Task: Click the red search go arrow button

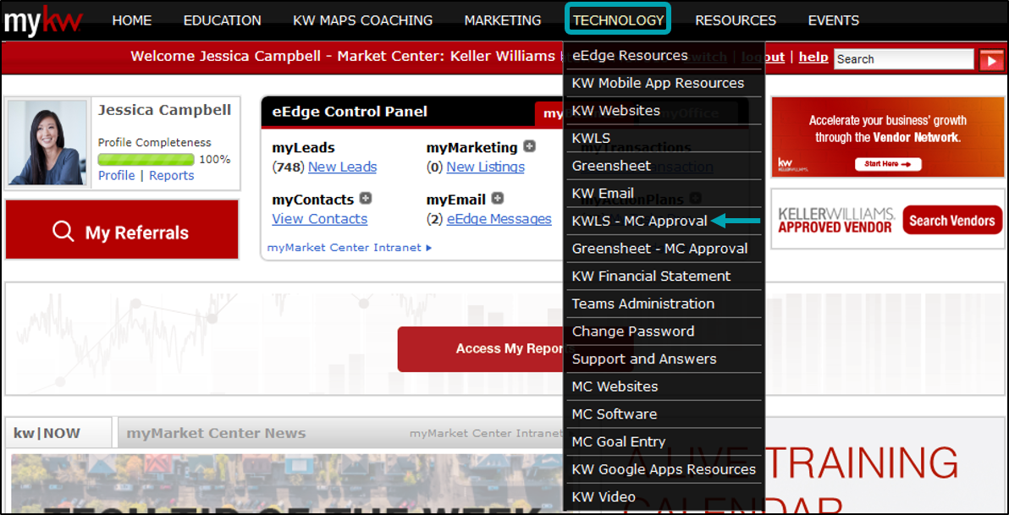Action: click(991, 60)
